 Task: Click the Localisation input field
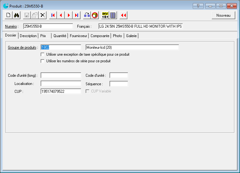pos(61,84)
